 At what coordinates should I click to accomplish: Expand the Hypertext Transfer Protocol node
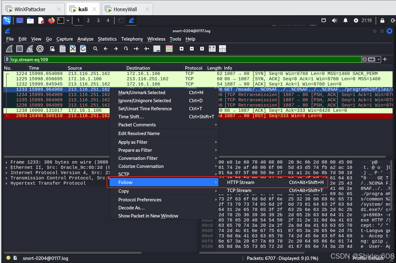[7, 183]
